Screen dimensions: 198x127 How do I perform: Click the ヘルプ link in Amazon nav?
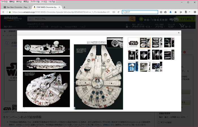(82, 27)
